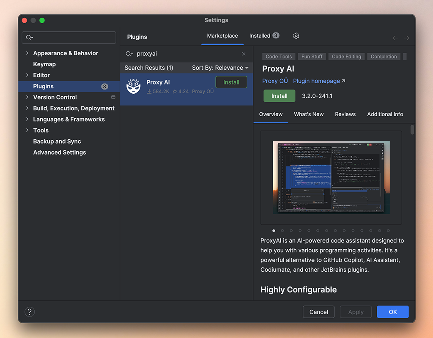Navigate back with the left arrow icon
Image resolution: width=433 pixels, height=338 pixels.
tap(395, 38)
